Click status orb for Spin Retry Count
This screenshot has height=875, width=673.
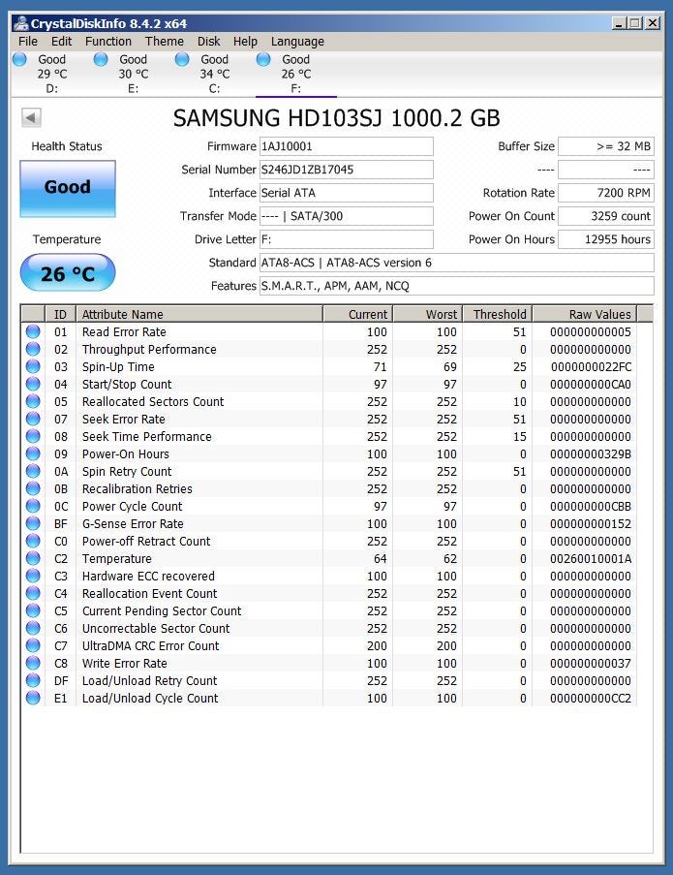33,471
